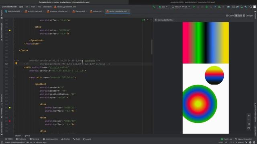This screenshot has height=144, width=257.
Task: Click the 'vector' XML breadcrumb at editor bottom
Action: (18, 136)
